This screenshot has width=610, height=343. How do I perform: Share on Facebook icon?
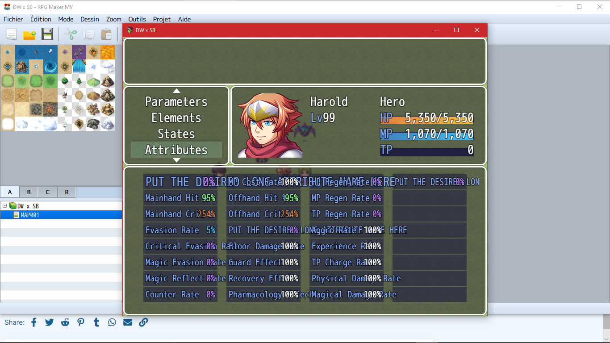tap(34, 322)
